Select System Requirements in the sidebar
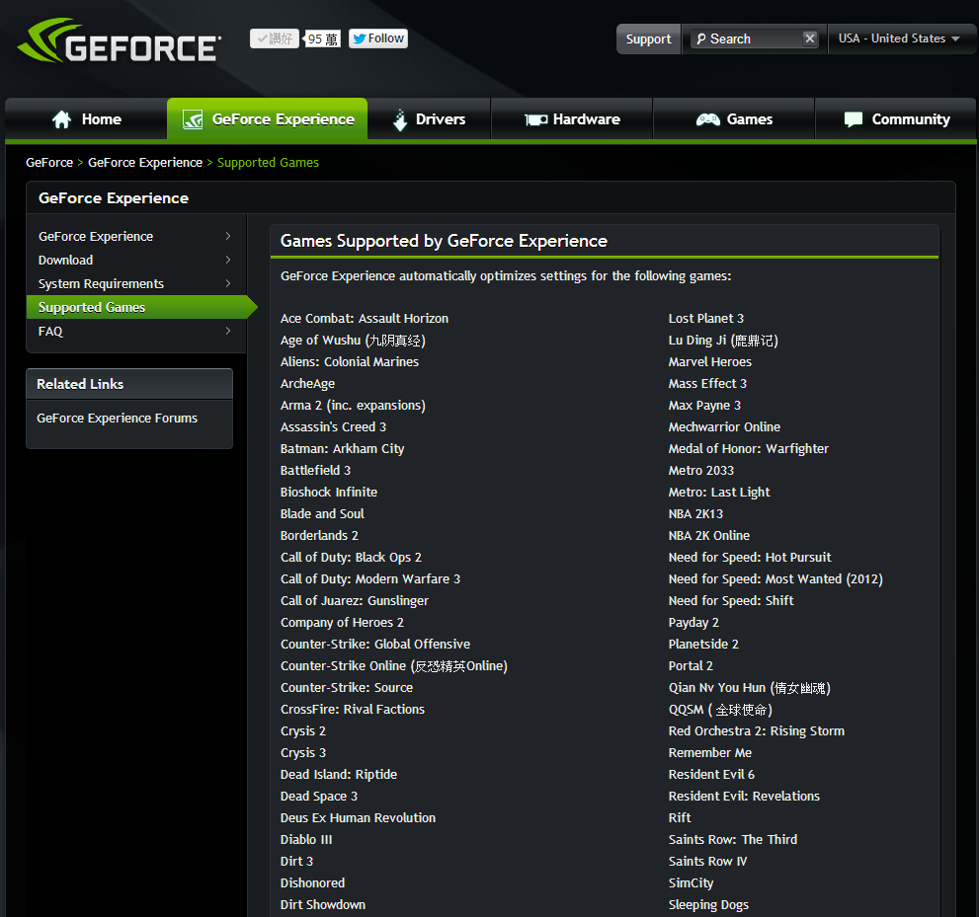Image resolution: width=979 pixels, height=917 pixels. (136, 283)
